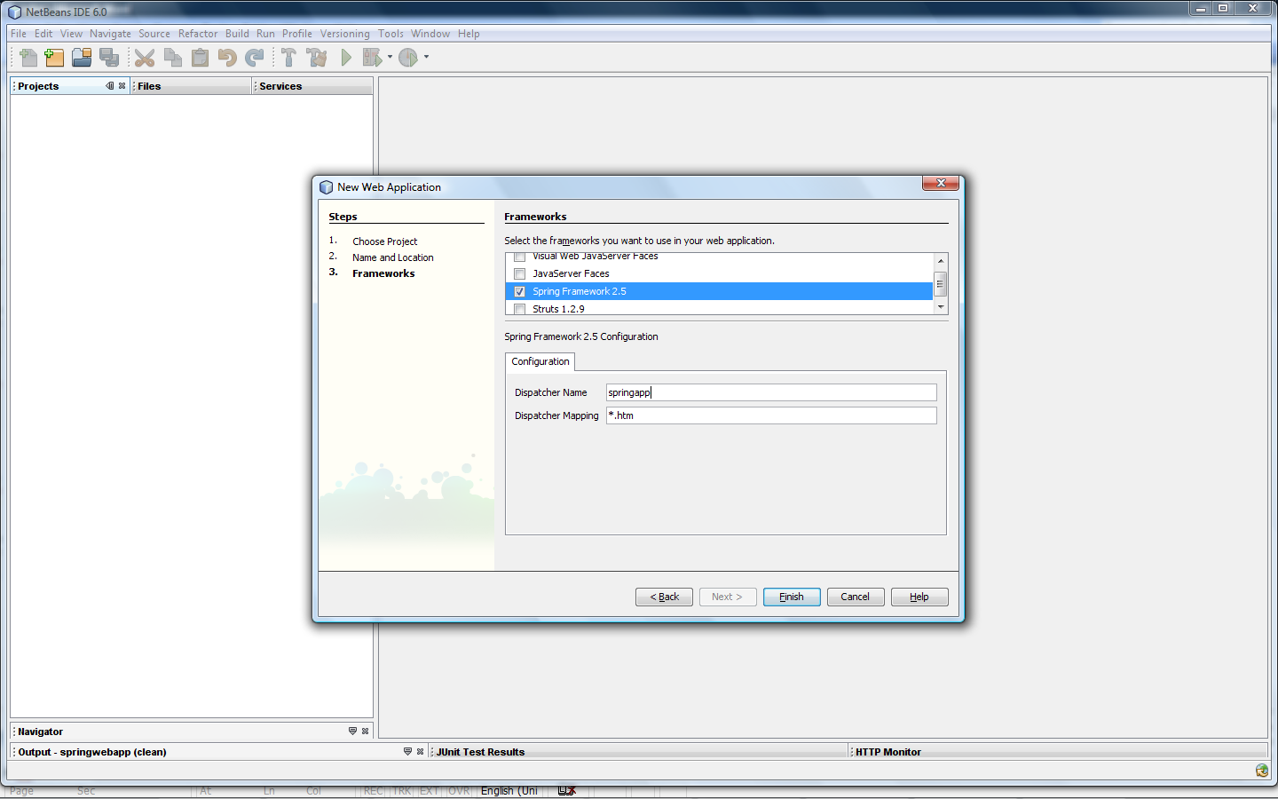Click the Cut scissors icon
This screenshot has width=1278, height=799.
145,58
